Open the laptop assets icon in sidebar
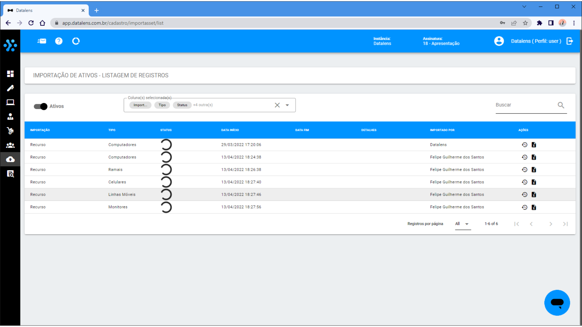The height and width of the screenshot is (327, 582). (x=10, y=102)
